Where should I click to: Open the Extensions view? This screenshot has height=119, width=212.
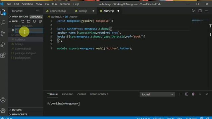3,55
